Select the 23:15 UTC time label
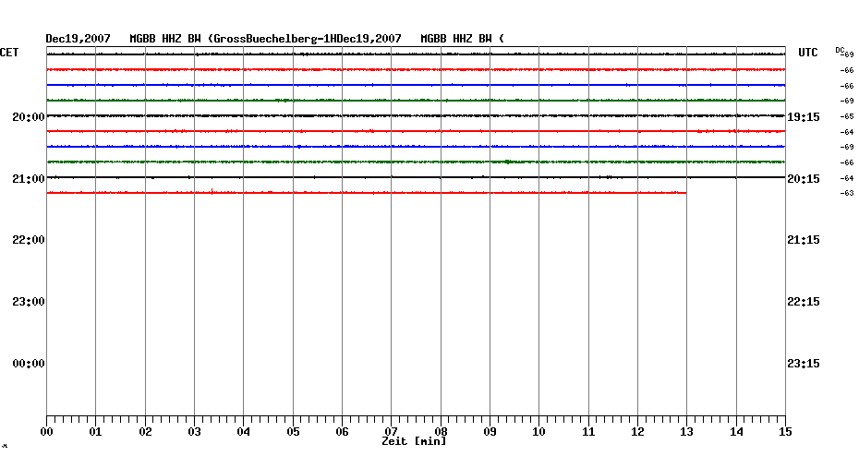859x456 pixels. pos(804,364)
